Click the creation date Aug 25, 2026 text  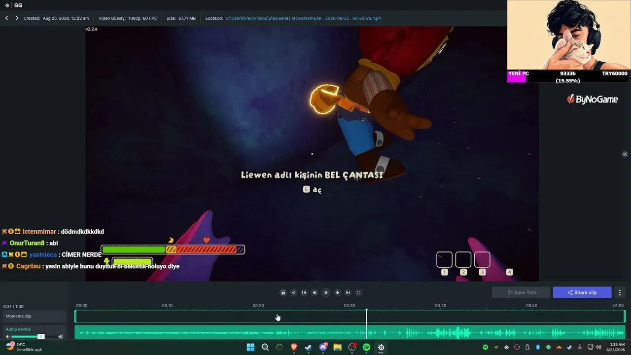[x=56, y=18]
